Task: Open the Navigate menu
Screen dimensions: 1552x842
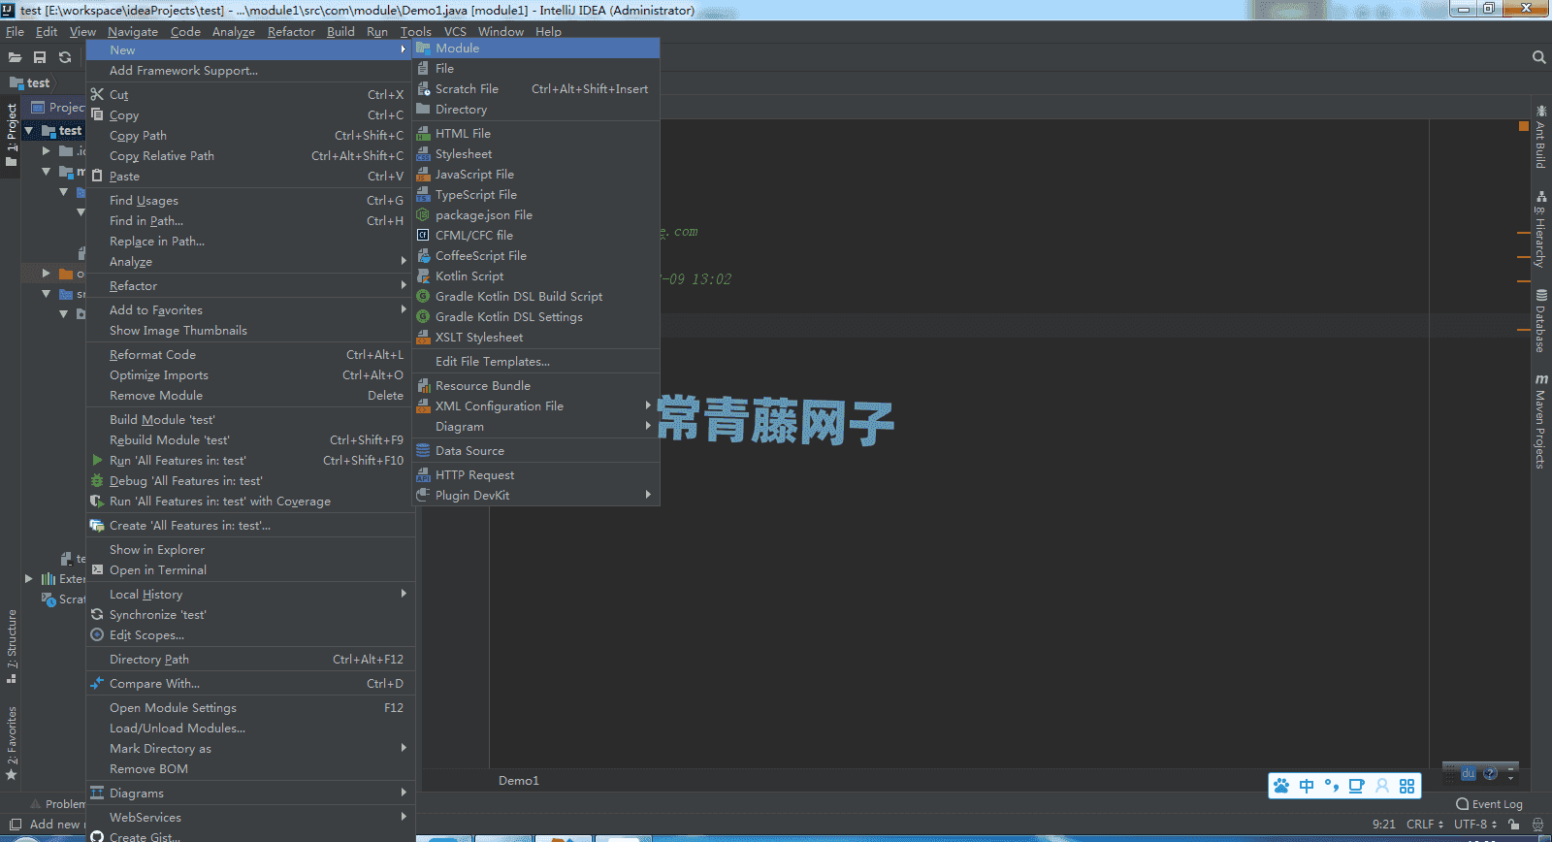Action: [133, 31]
